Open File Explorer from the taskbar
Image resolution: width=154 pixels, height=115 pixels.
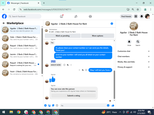coord(11,112)
